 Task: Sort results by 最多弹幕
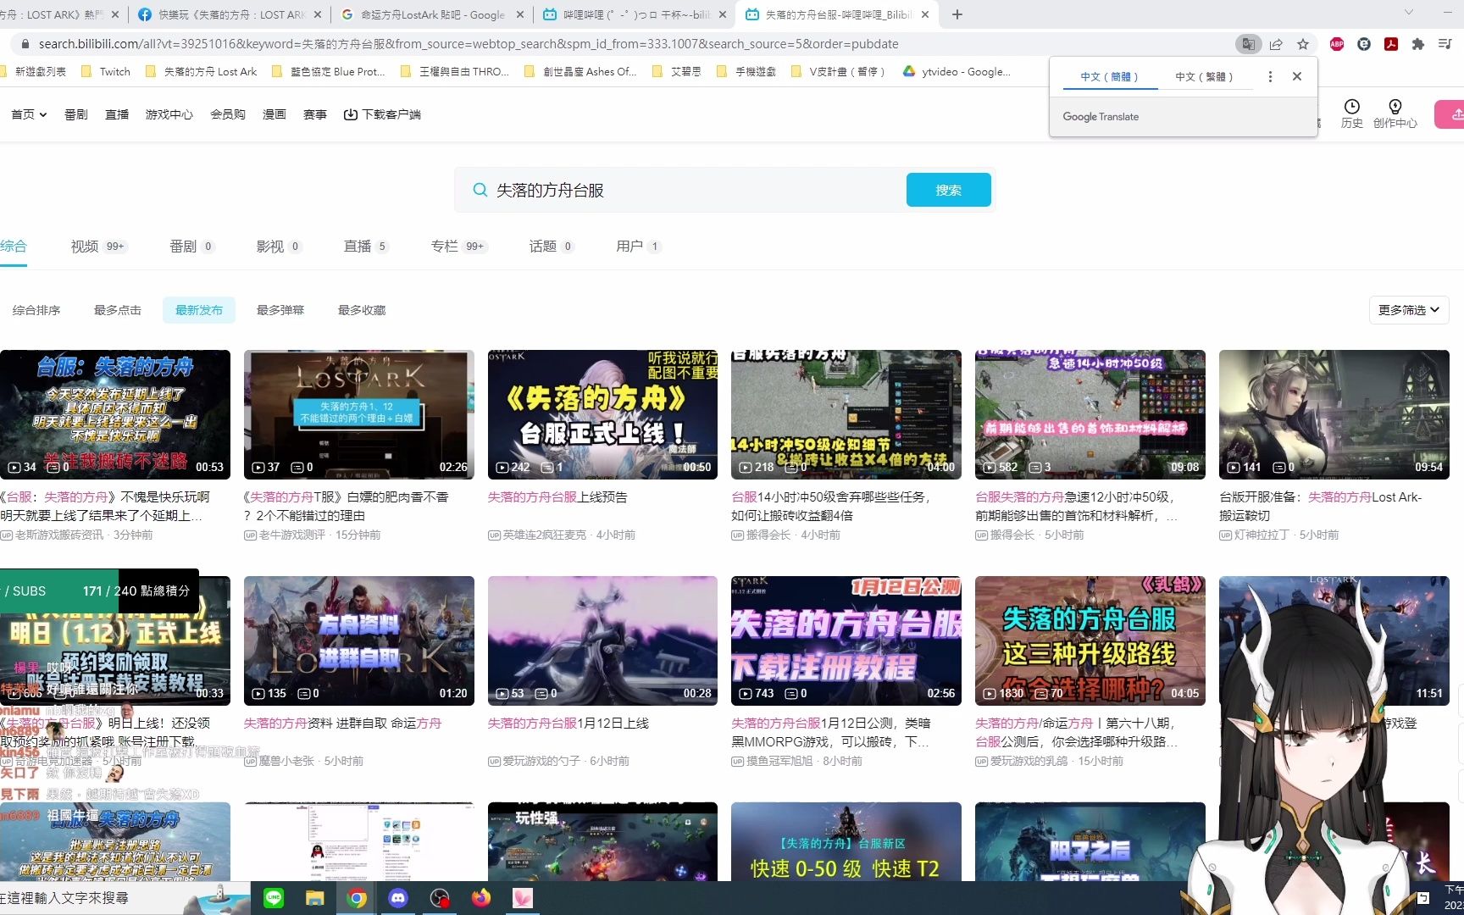coord(280,310)
